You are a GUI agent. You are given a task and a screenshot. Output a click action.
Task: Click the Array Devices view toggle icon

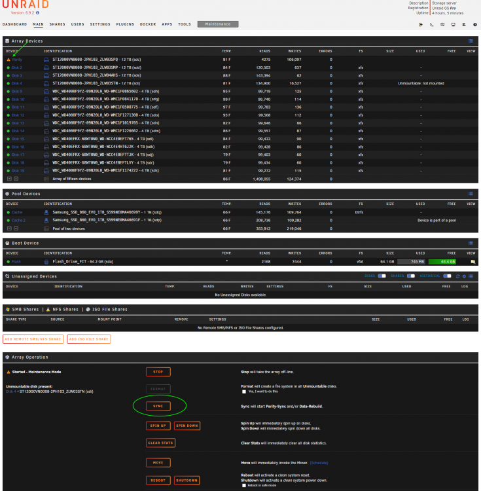pos(471,41)
